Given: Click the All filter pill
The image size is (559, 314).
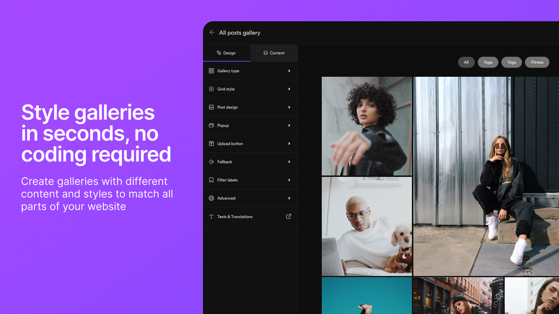Looking at the screenshot, I should [466, 62].
